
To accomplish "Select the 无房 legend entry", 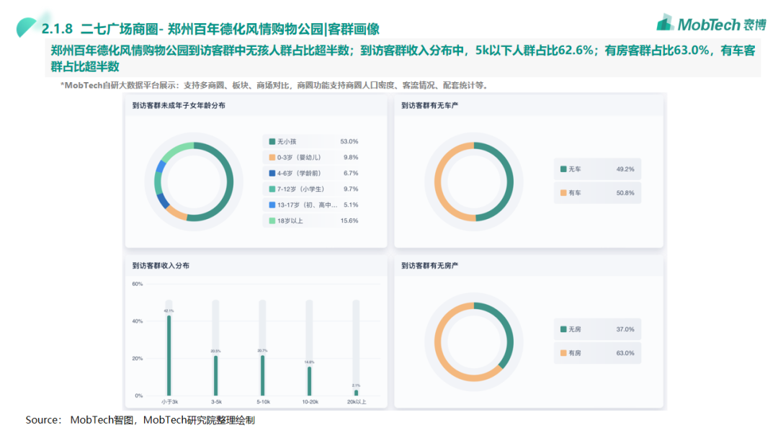I will click(597, 329).
